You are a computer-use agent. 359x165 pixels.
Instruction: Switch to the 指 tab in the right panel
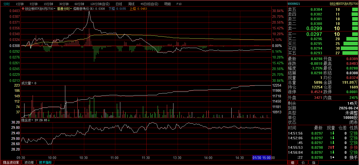tap(313, 163)
